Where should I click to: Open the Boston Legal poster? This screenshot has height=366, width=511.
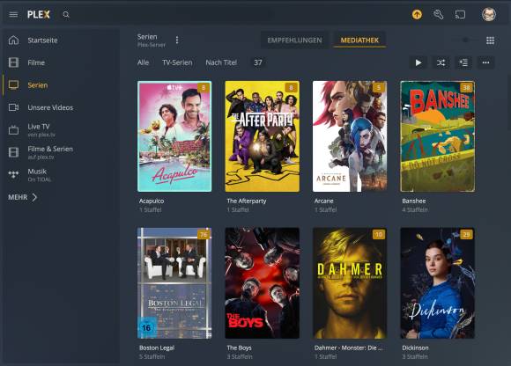tap(174, 283)
